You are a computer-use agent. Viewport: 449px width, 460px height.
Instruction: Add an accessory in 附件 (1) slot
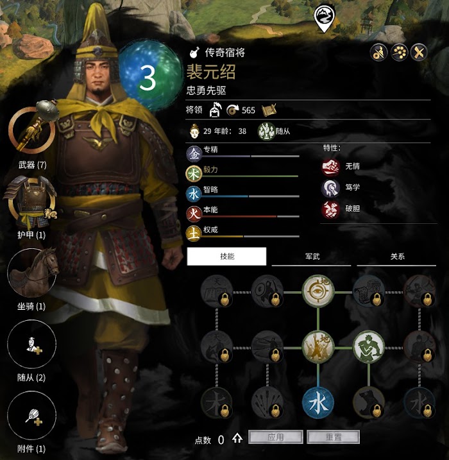[31, 415]
